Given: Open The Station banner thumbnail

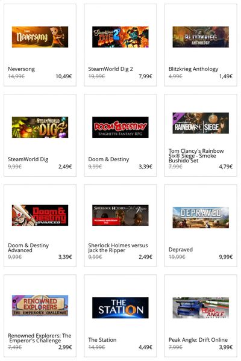Looking at the screenshot, I should [x=120, y=307].
